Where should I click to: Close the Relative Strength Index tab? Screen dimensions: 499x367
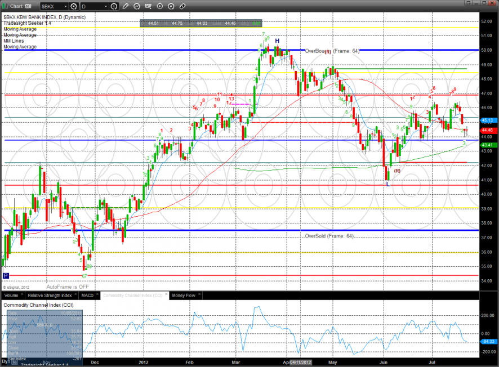[x=75, y=294]
